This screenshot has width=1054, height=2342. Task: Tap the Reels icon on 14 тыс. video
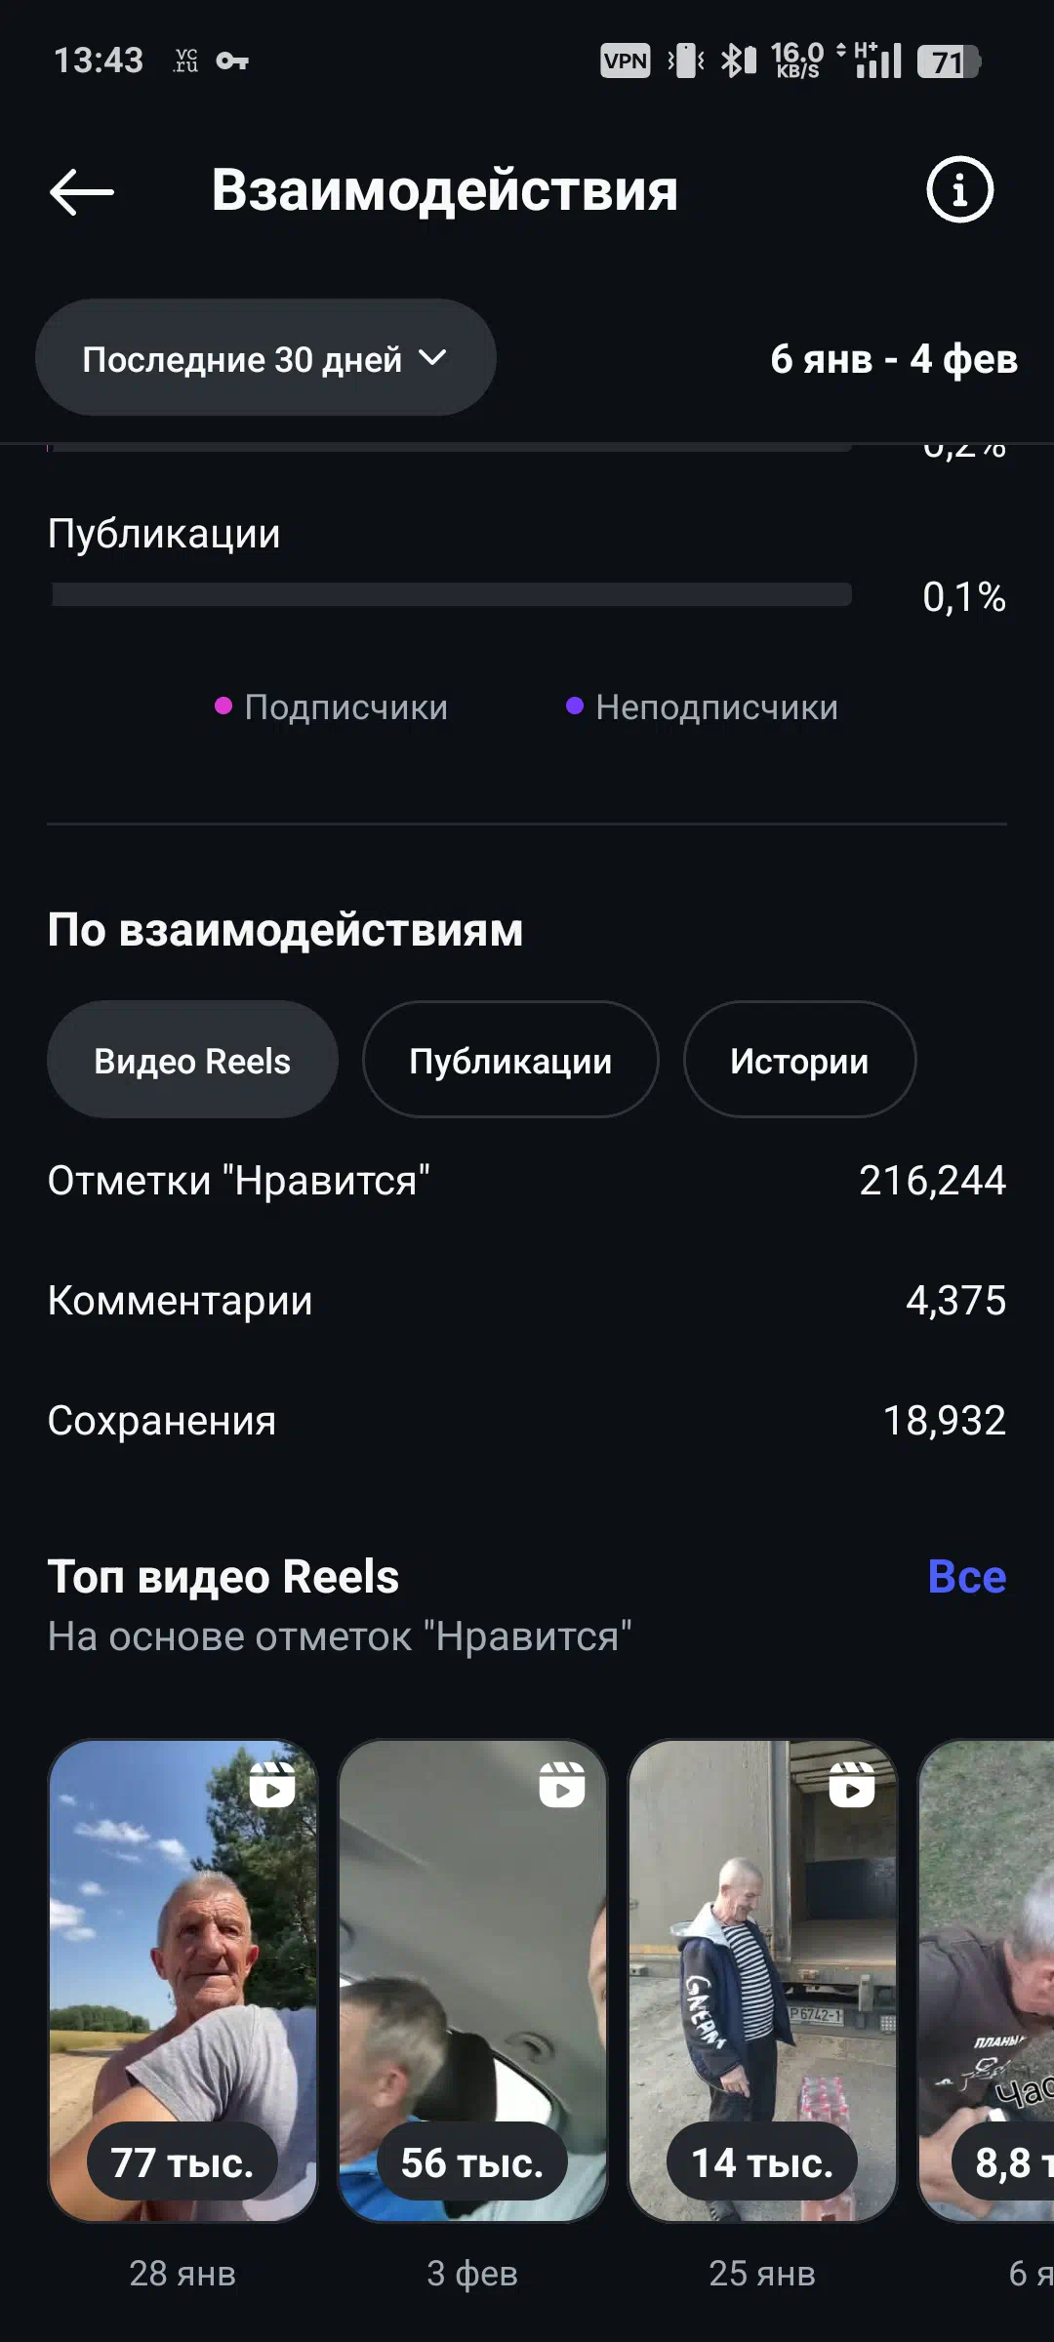pos(852,1785)
